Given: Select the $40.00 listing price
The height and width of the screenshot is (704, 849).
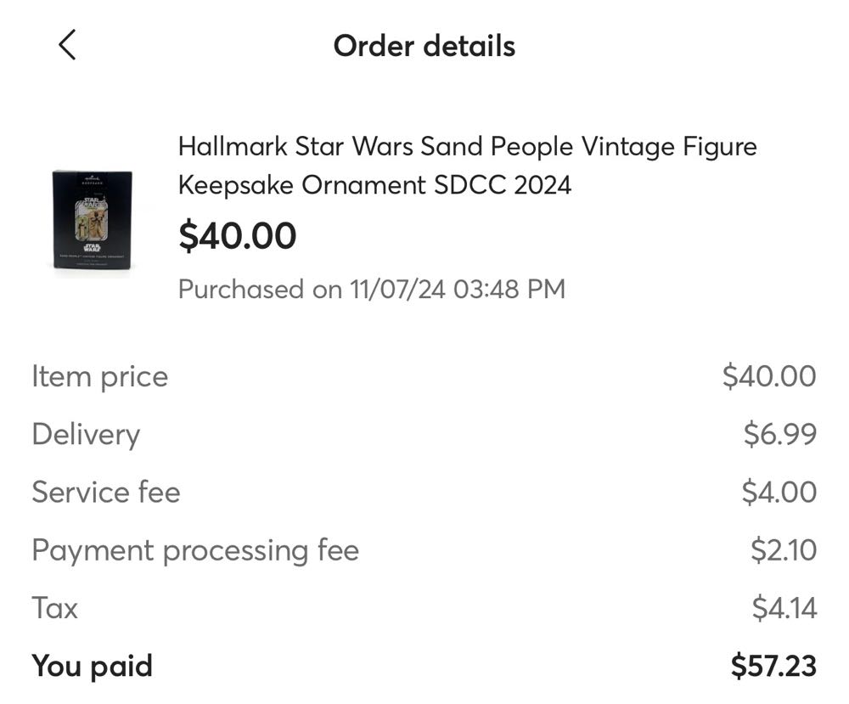Looking at the screenshot, I should tap(237, 235).
